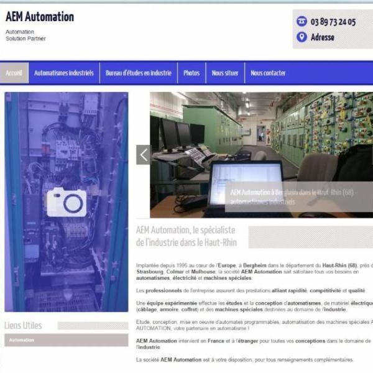373x373 pixels.
Task: Click the paragraph starting Une équipe expérimentée
Action: pos(254,306)
